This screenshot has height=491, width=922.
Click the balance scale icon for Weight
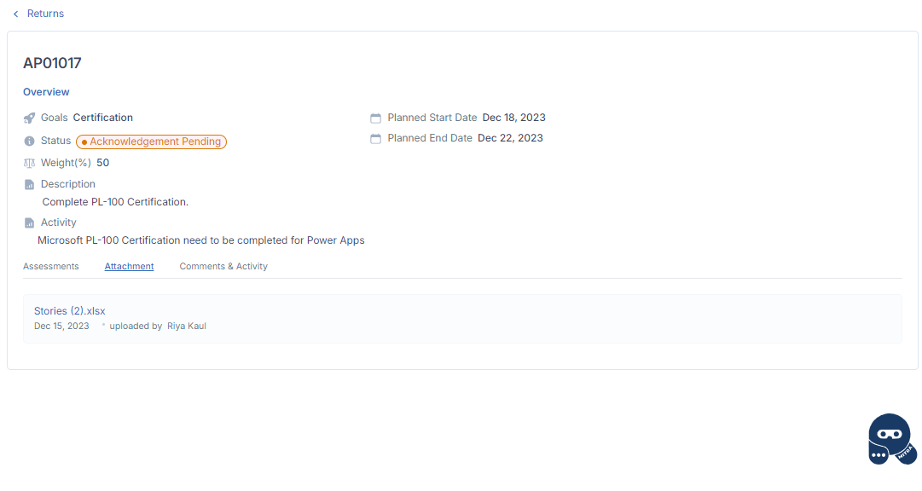tap(29, 164)
